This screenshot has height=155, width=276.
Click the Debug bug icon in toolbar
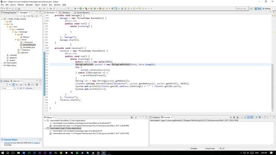[75, 9]
